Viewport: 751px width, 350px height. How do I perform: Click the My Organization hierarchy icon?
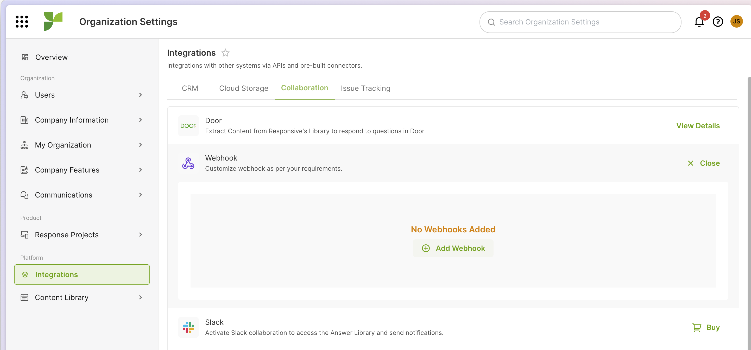tap(24, 145)
